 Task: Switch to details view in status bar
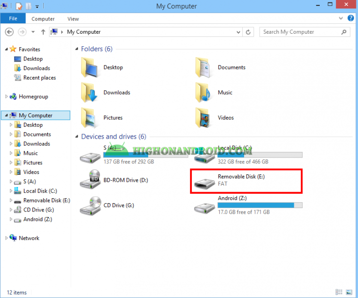pos(339,293)
